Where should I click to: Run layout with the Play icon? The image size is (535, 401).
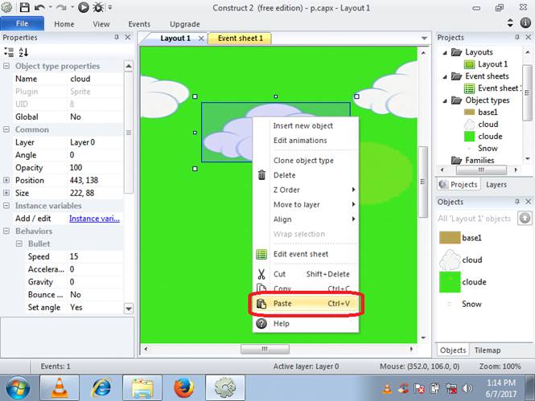[x=84, y=7]
